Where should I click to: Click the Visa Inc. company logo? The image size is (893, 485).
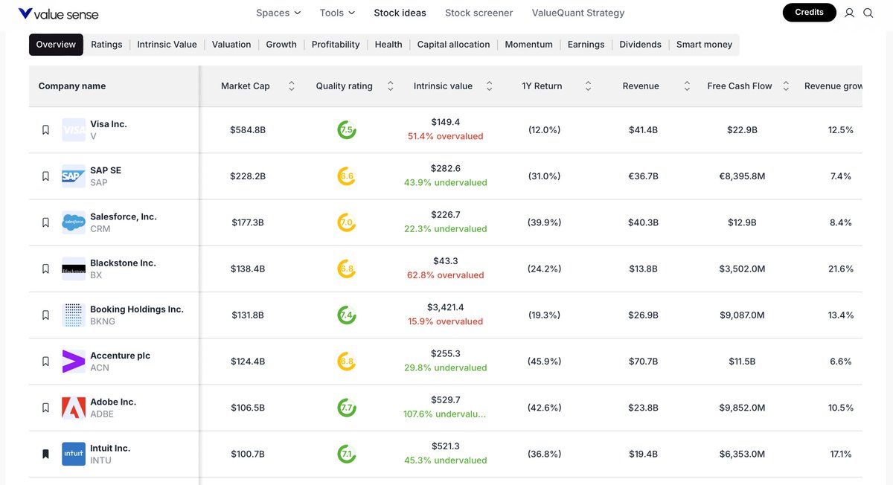74,130
